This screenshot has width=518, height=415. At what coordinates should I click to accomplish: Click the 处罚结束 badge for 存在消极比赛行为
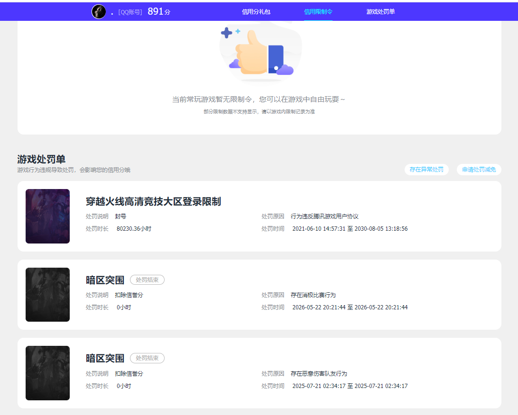coord(148,280)
